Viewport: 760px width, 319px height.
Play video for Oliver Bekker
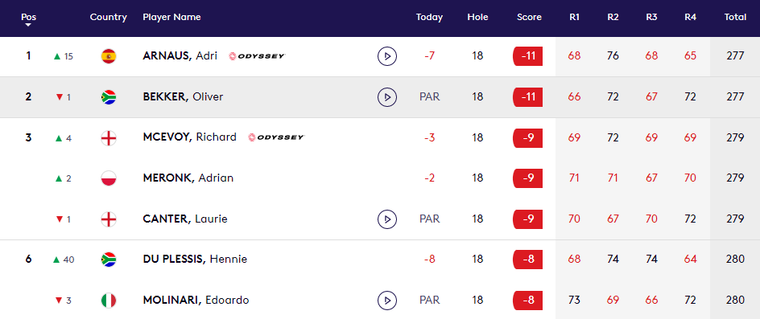[386, 97]
